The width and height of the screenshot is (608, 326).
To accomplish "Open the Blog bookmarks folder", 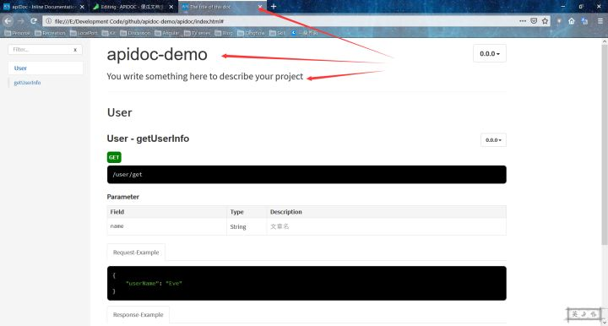I will [224, 33].
